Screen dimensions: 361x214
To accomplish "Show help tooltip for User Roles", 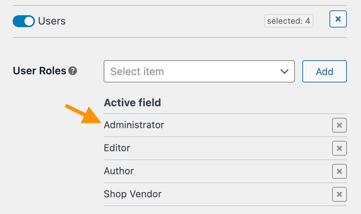I will click(73, 71).
